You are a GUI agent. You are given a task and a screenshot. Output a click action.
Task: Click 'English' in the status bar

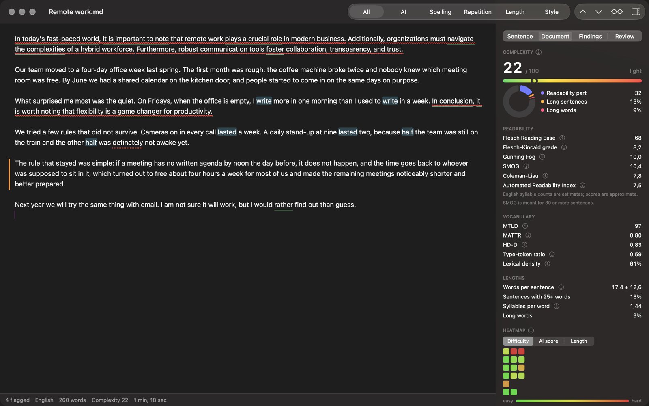click(44, 400)
